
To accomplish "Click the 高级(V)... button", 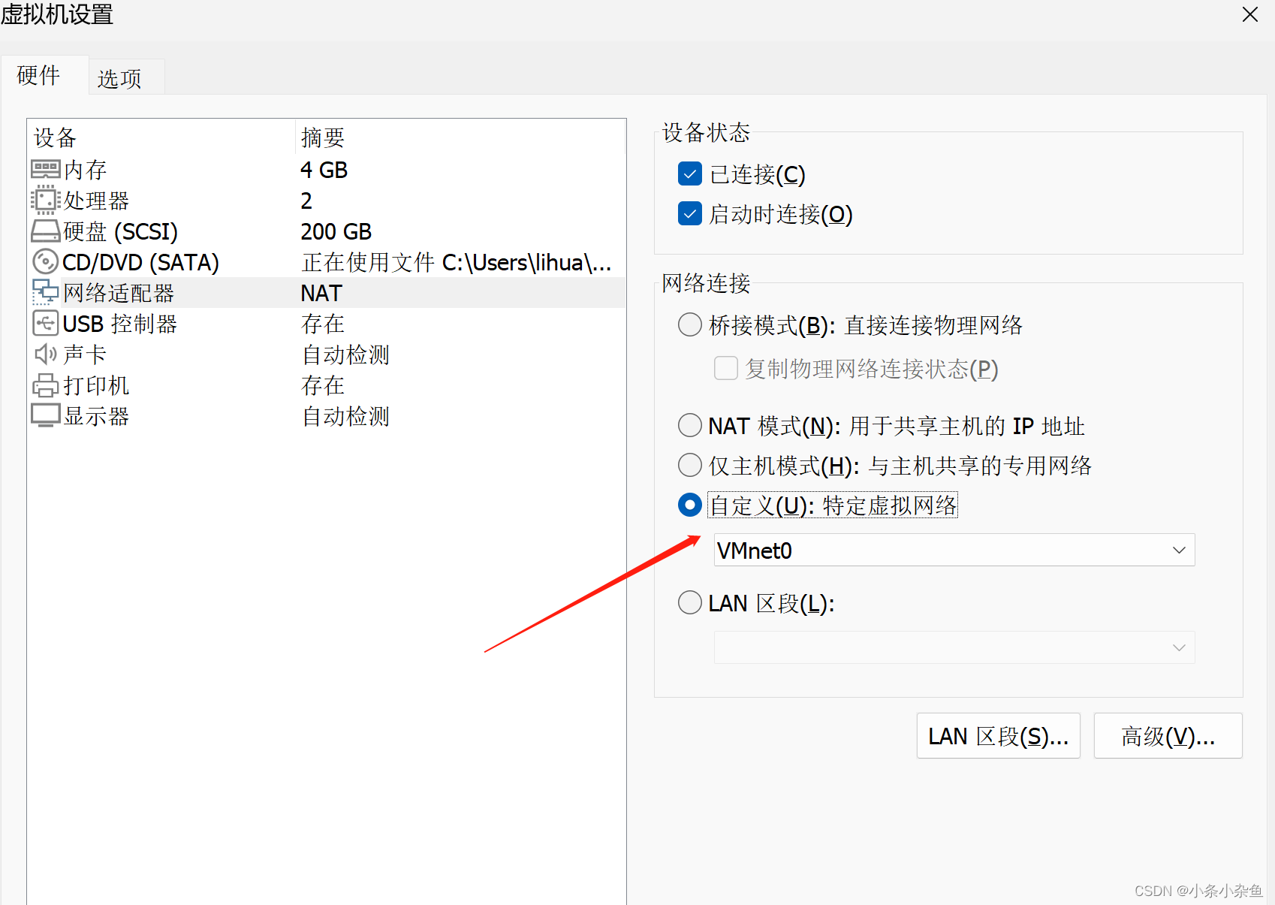I will tap(1168, 736).
